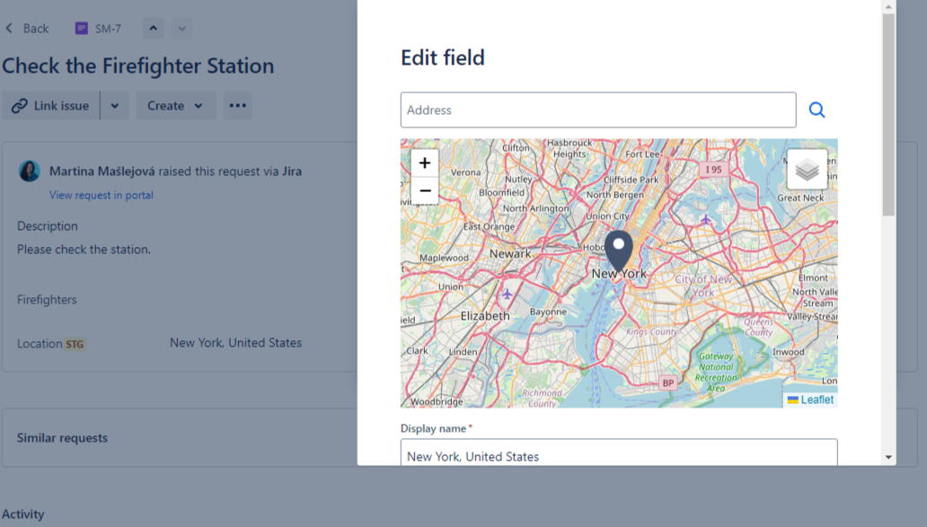The height and width of the screenshot is (527, 927).
Task: Go to next issue with down arrow
Action: coord(182,29)
